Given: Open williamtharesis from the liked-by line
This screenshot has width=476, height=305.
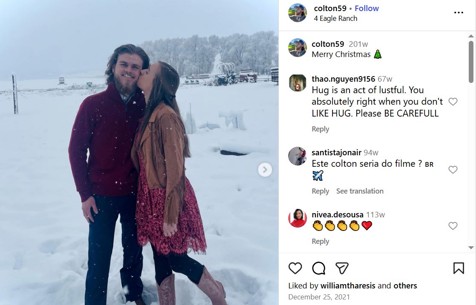Looking at the screenshot, I should coord(347,286).
